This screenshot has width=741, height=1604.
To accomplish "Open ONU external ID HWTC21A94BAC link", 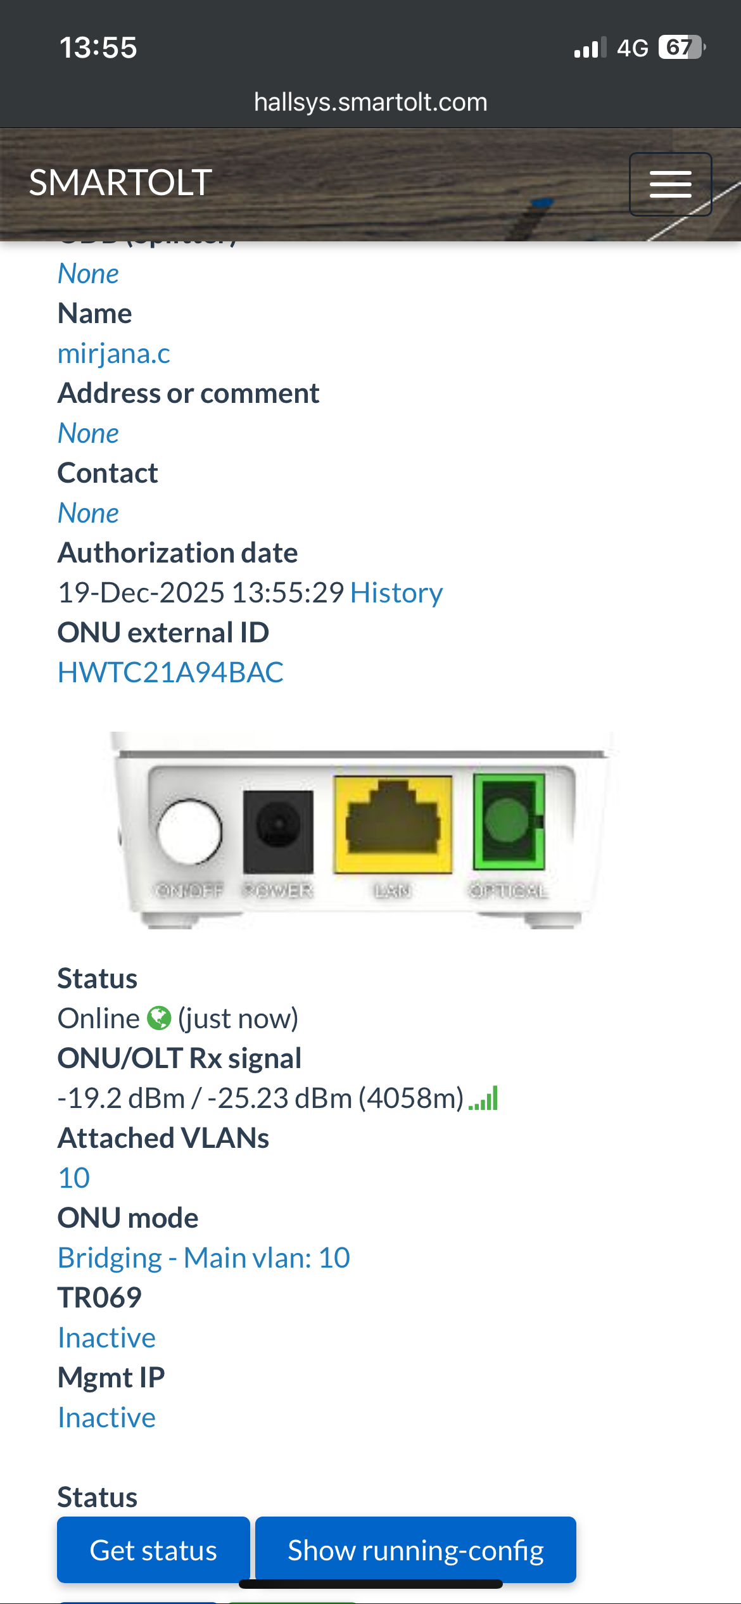I will pos(170,673).
